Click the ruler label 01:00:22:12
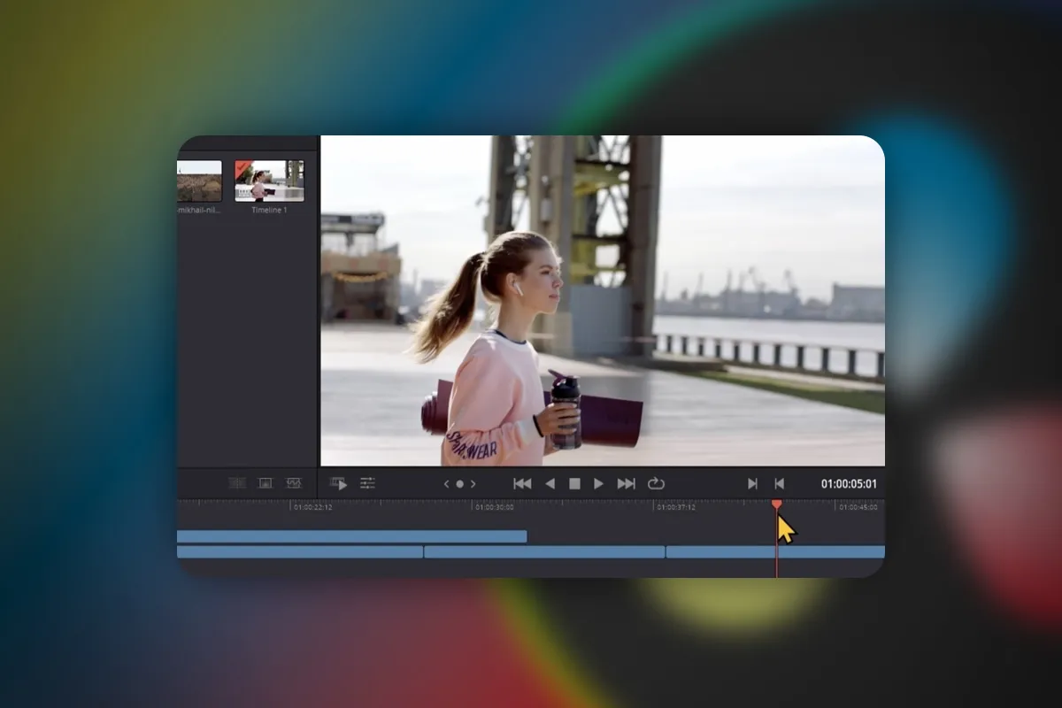 pos(313,508)
